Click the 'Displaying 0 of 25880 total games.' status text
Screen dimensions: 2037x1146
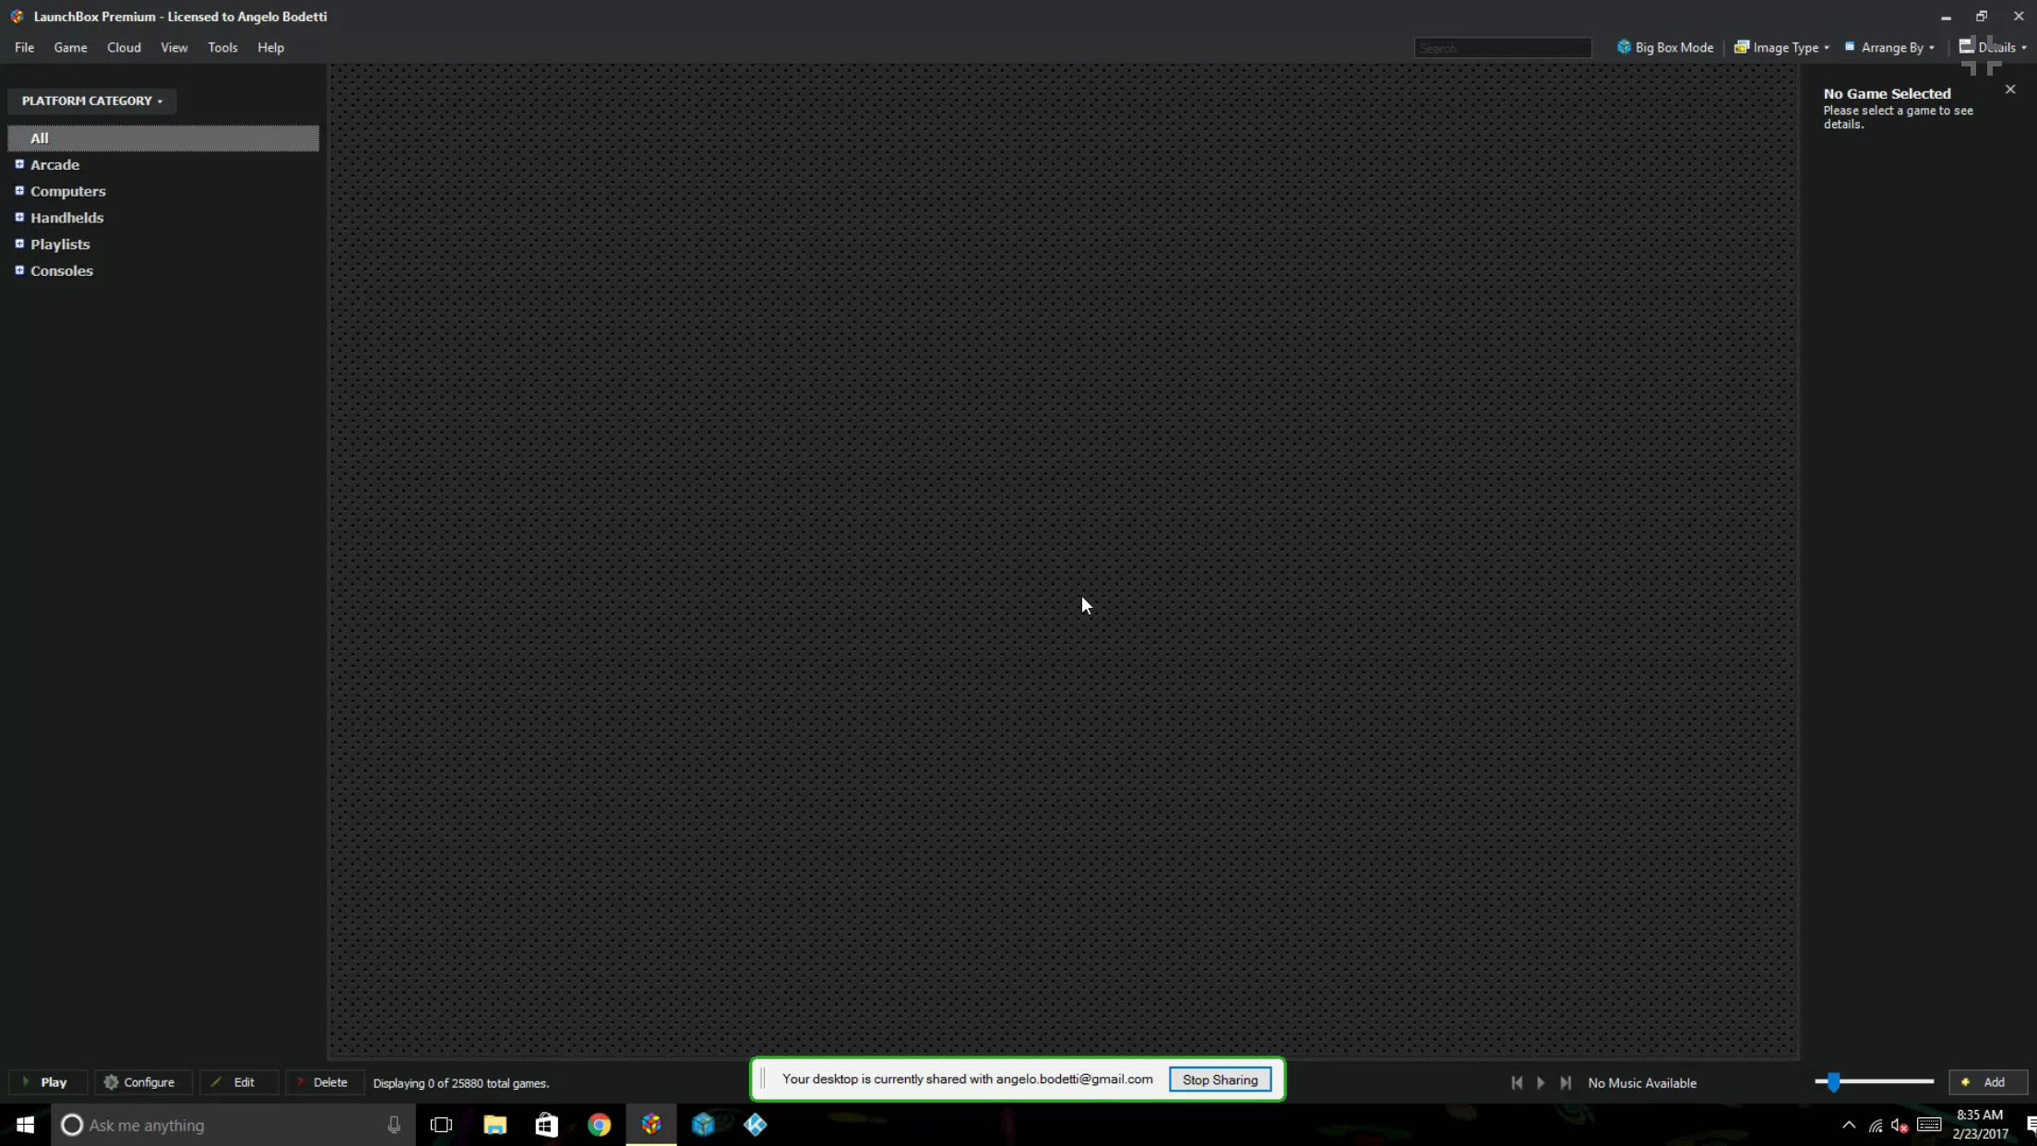(461, 1083)
